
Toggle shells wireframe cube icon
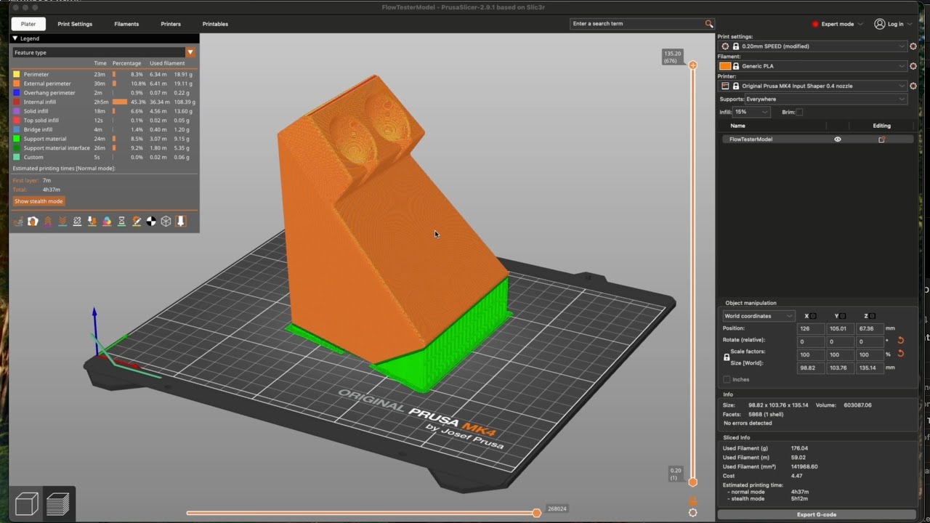coord(166,222)
